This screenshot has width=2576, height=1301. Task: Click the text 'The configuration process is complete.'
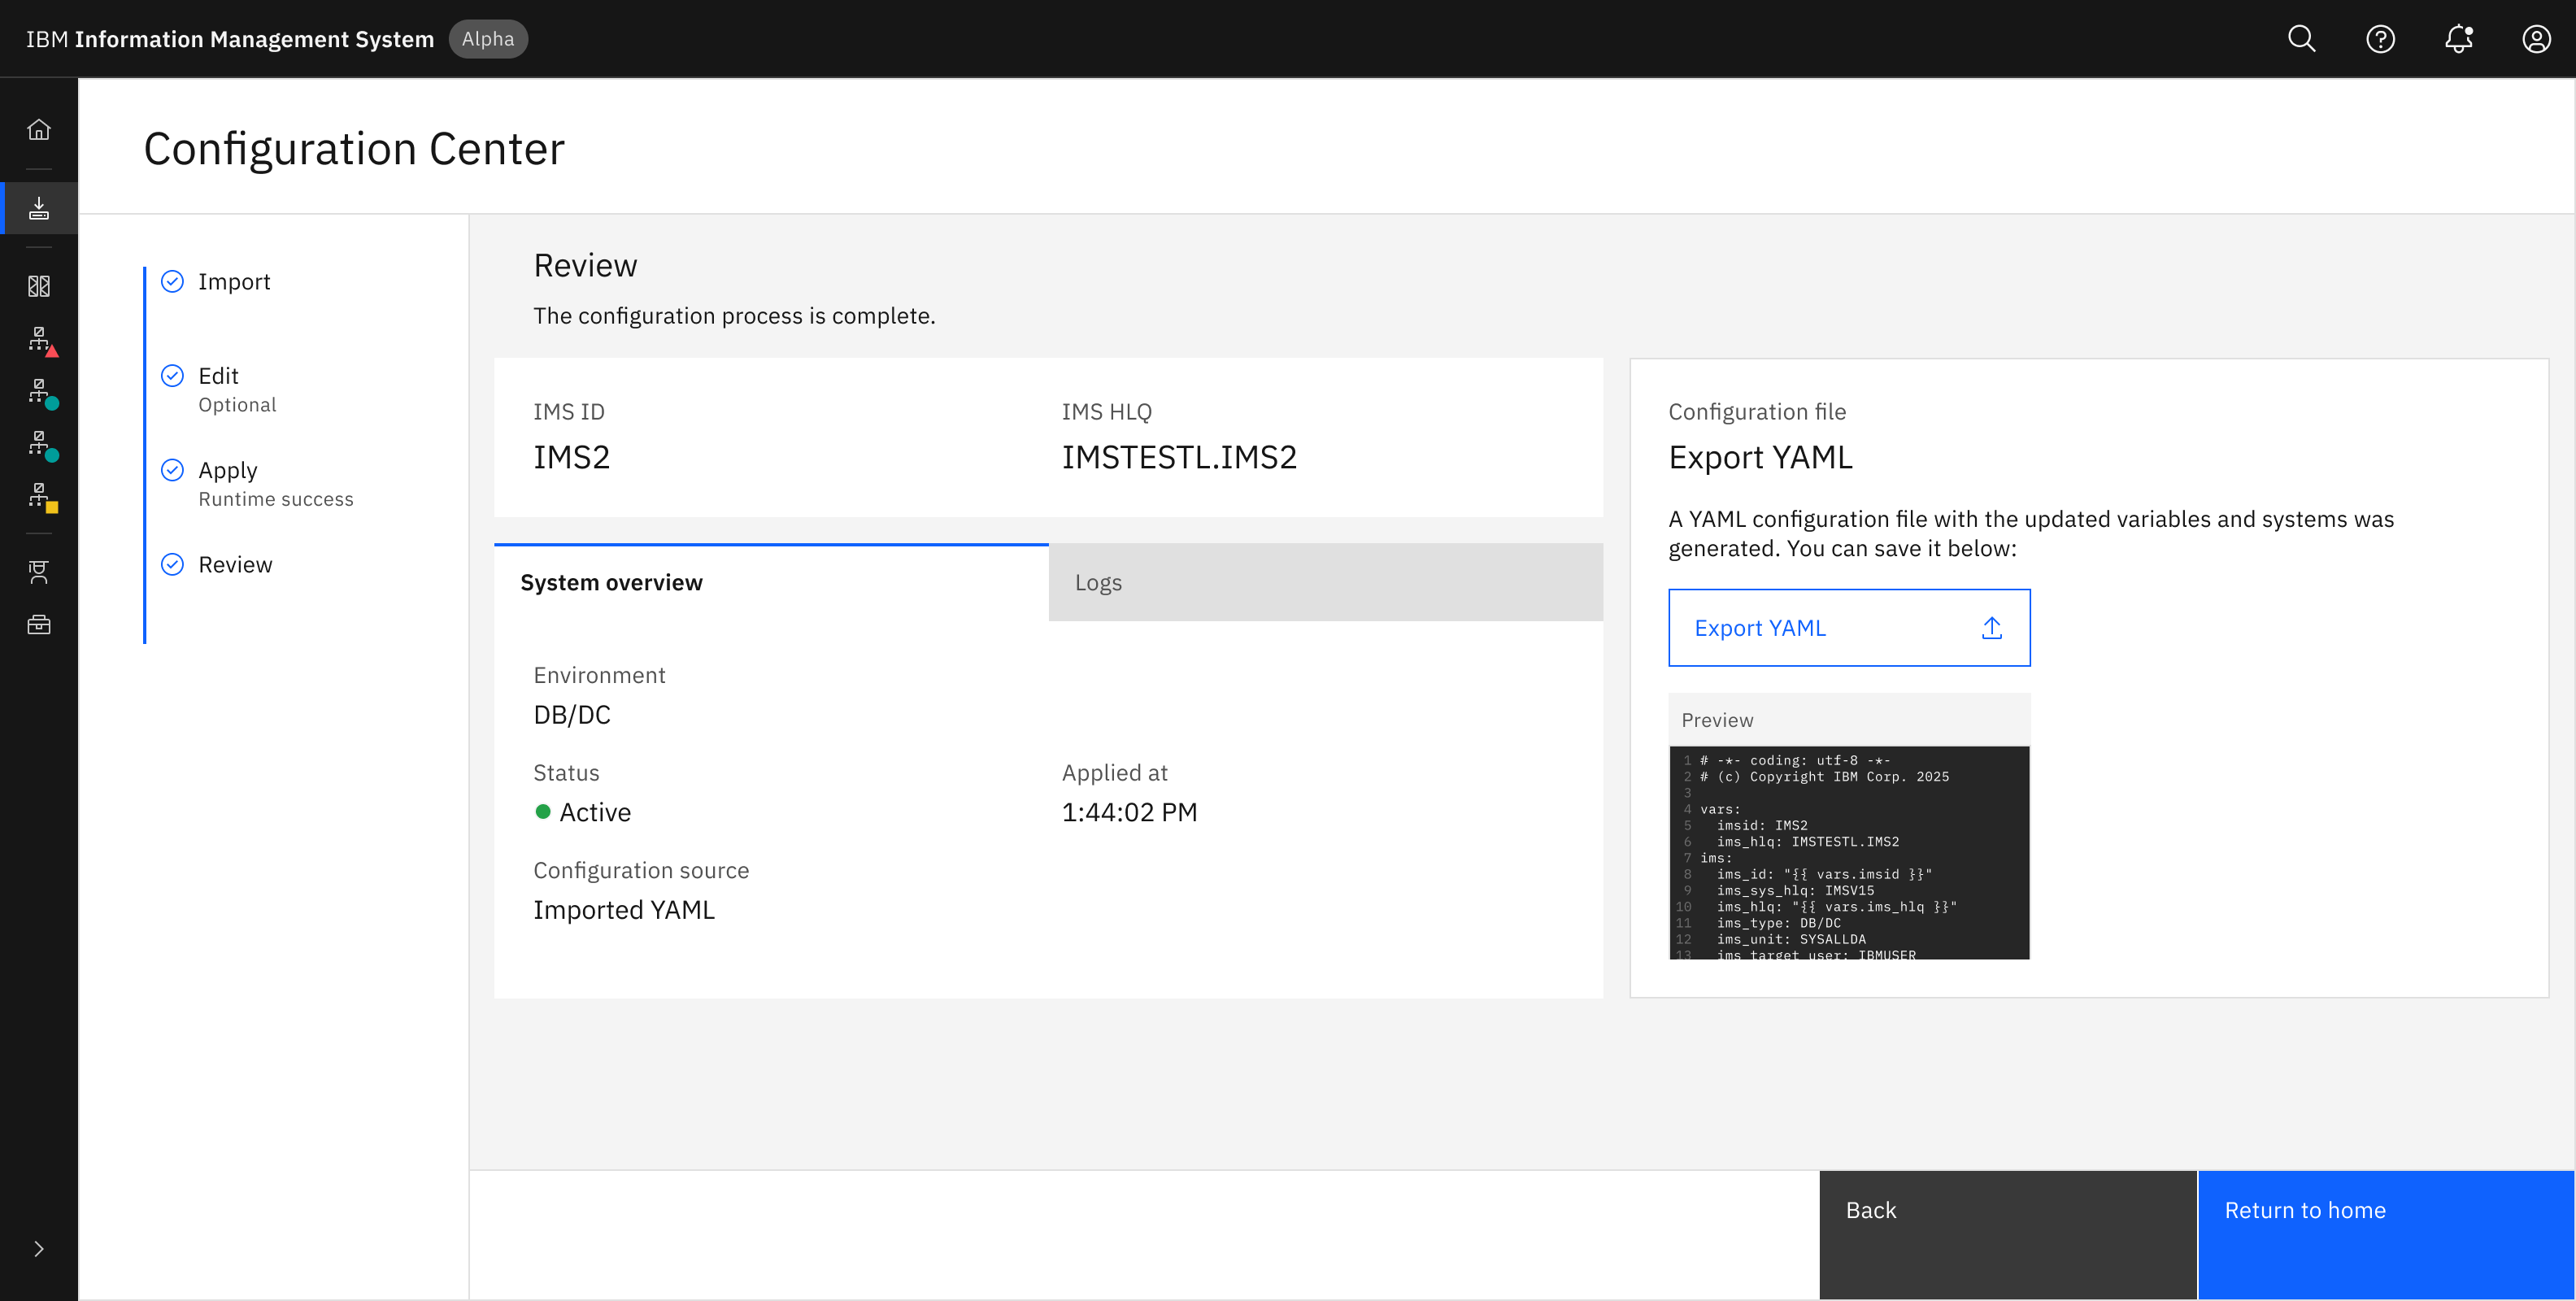(734, 316)
